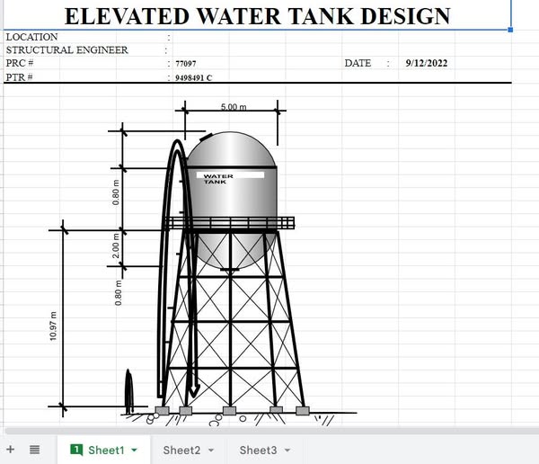This screenshot has height=464, width=539.
Task: Select the DATE label cell
Action: [x=358, y=64]
